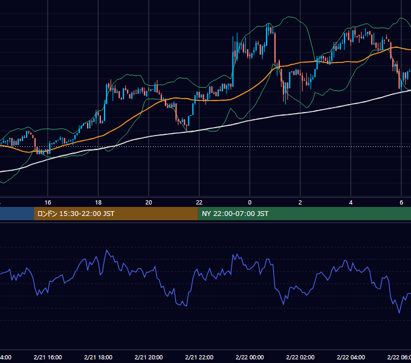Click hour label 20 on chart axis
This screenshot has width=411, height=363.
pyautogui.click(x=149, y=203)
